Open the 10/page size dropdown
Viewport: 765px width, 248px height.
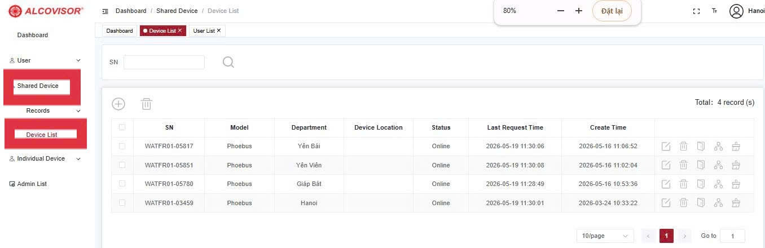tap(605, 236)
